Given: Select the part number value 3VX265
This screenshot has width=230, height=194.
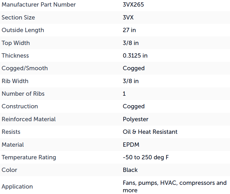Looking at the screenshot, I should [133, 5].
